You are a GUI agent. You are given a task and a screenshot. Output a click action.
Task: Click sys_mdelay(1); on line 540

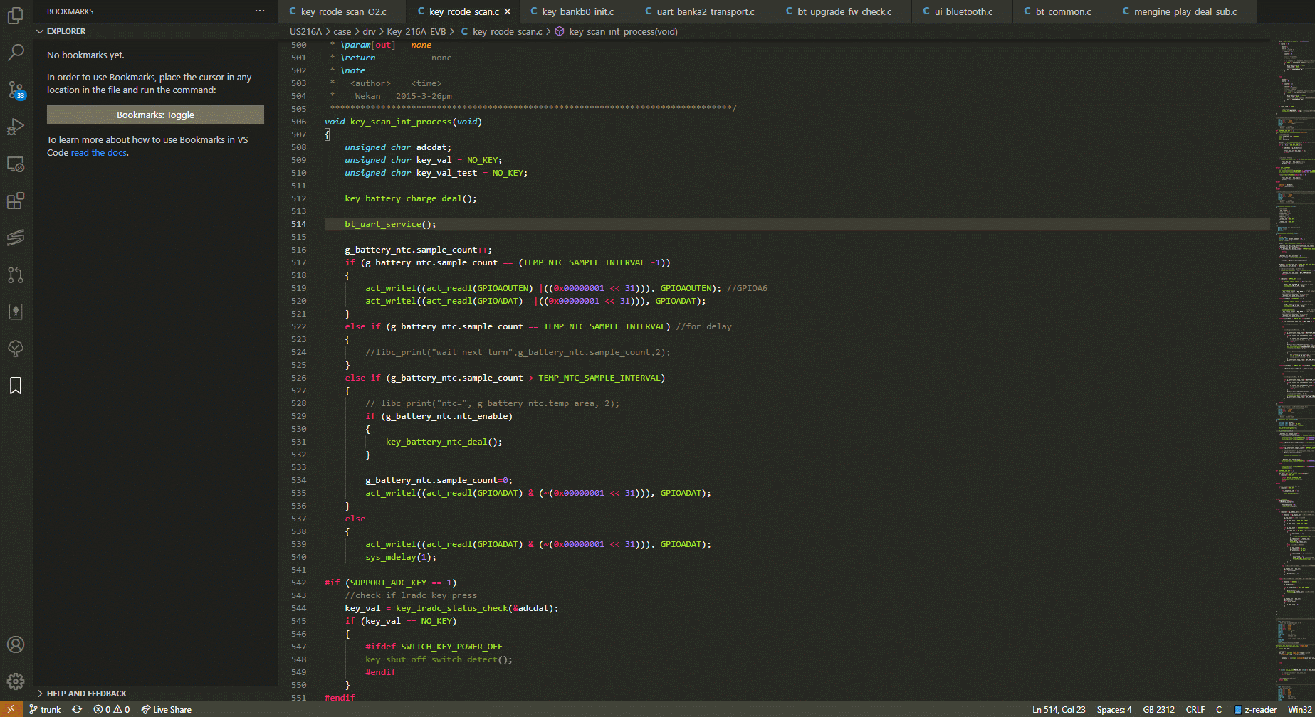(401, 557)
